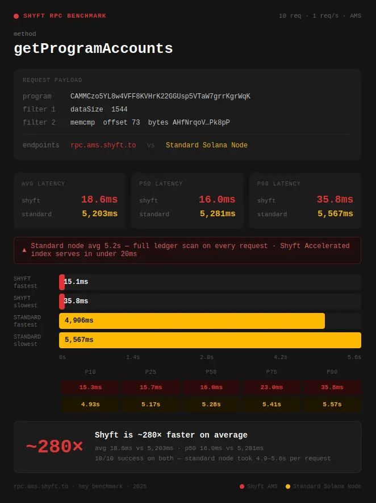Click the 16.0ms cell under P50 in table
Image resolution: width=376 pixels, height=503 pixels.
pyautogui.click(x=211, y=387)
